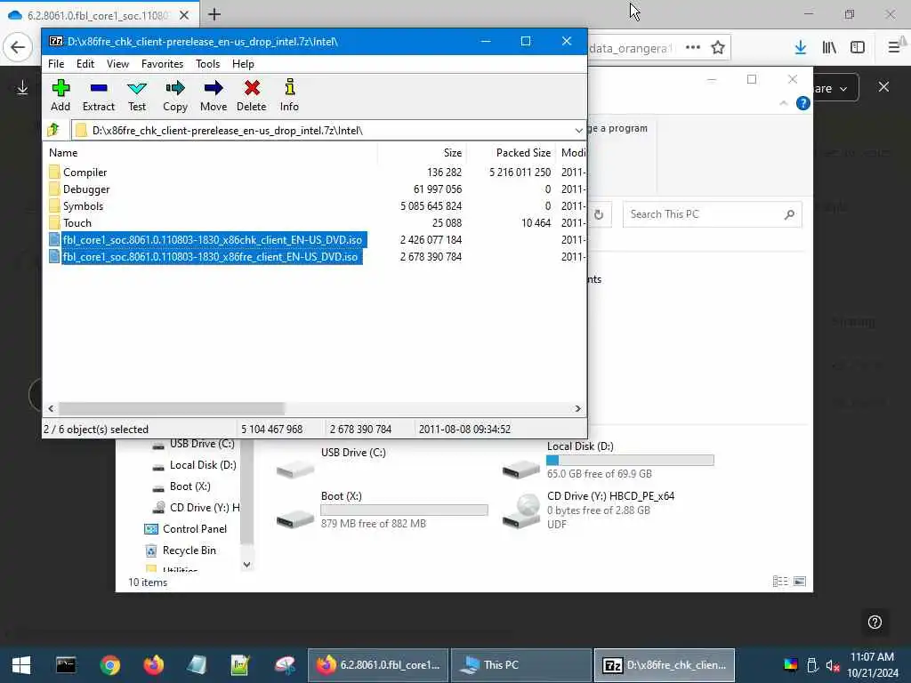Open Firefox downloads arrow
This screenshot has height=683, width=911.
pos(801,48)
